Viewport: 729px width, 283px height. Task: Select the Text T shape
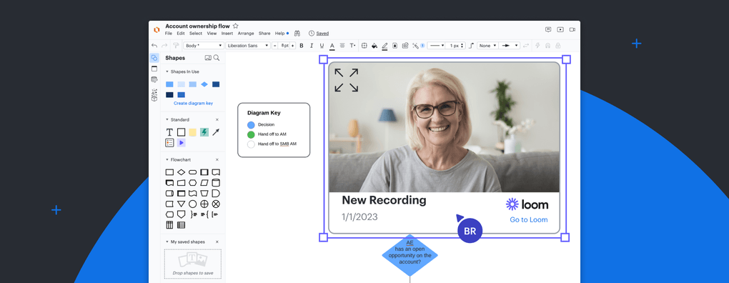tap(169, 132)
